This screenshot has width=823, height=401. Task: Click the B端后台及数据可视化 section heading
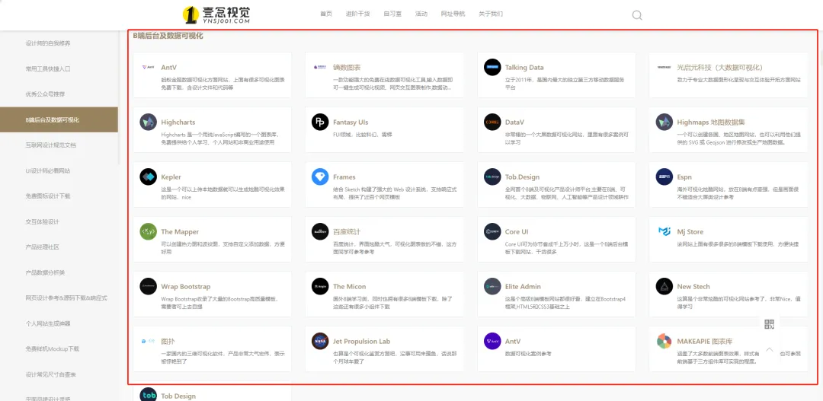[168, 36]
